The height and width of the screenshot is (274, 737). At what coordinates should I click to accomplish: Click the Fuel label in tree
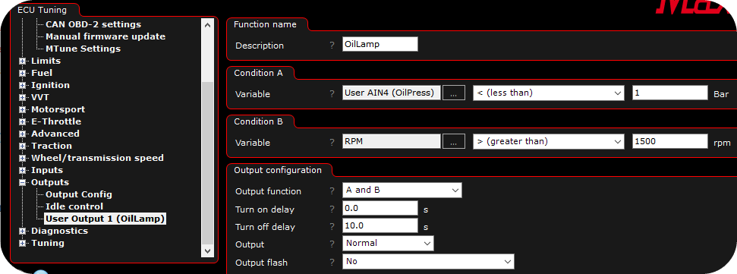click(41, 73)
